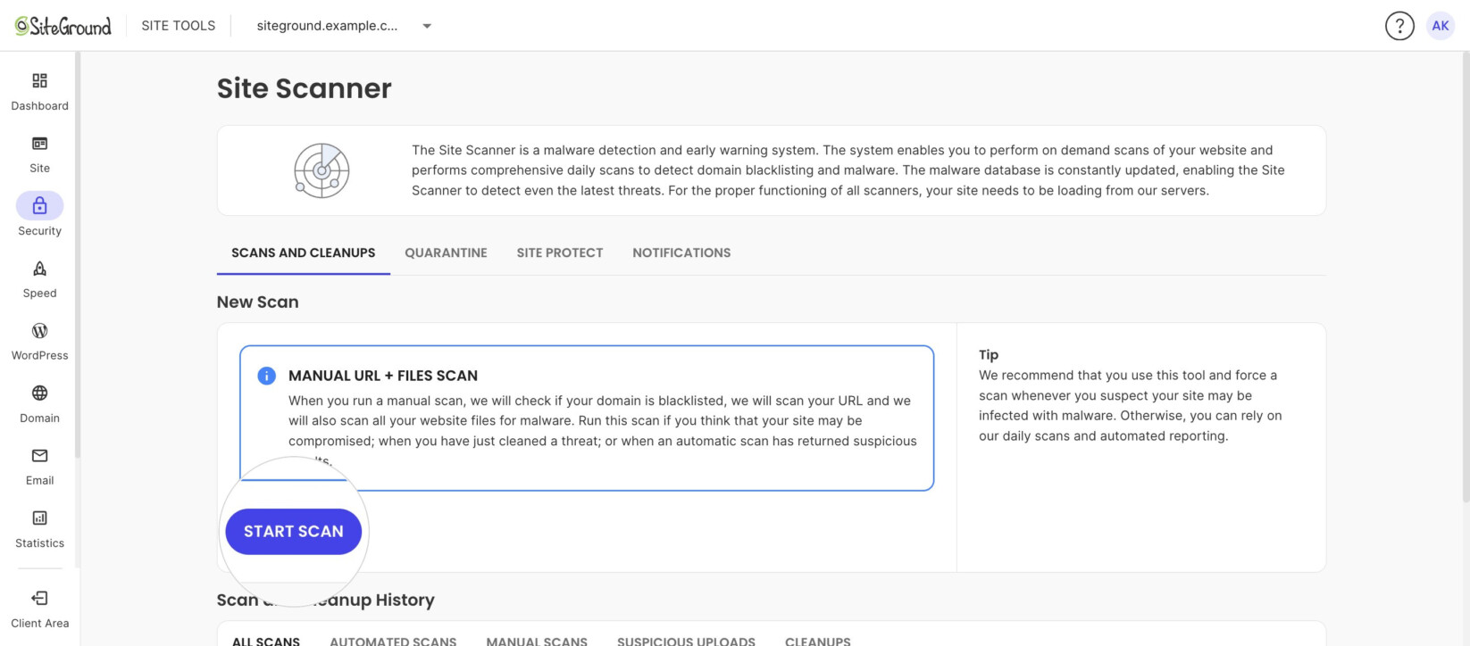Click the page vertical scrollbar
Image resolution: width=1470 pixels, height=646 pixels.
click(1466, 277)
